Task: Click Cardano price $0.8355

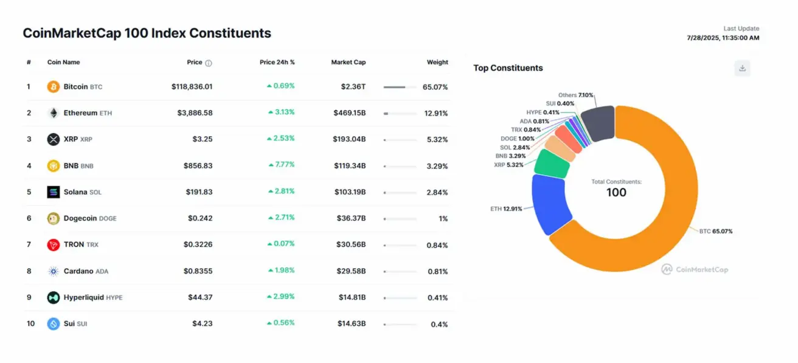Action: tap(198, 271)
